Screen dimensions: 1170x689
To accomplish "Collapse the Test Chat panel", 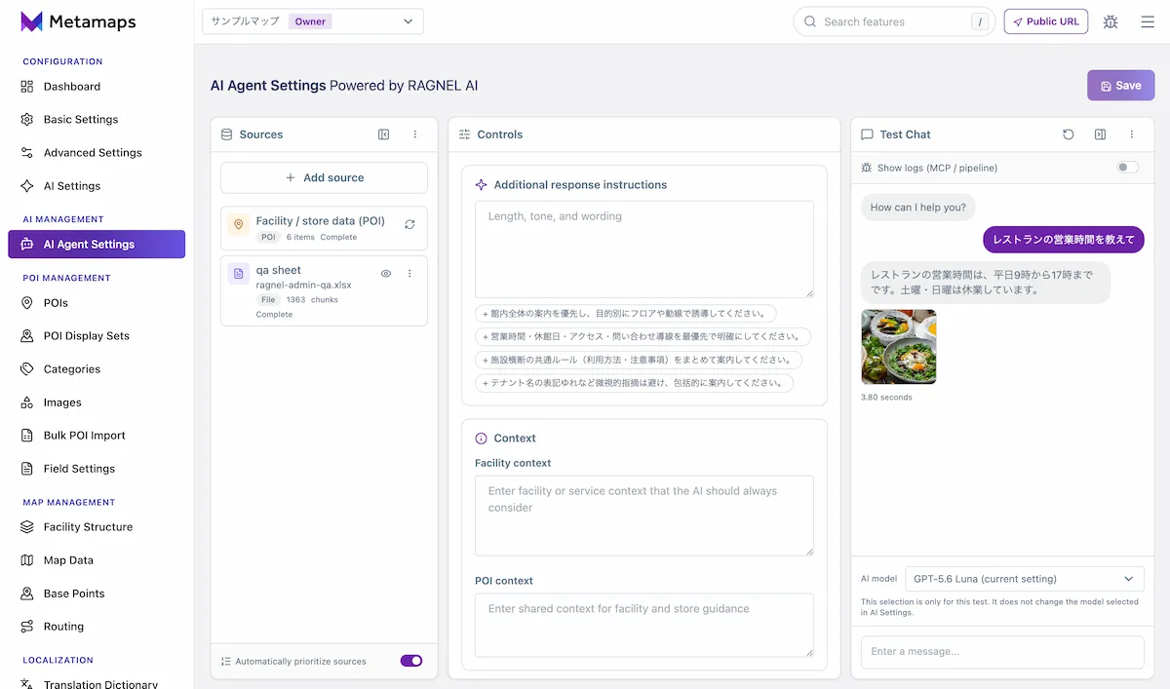I will (x=1100, y=134).
